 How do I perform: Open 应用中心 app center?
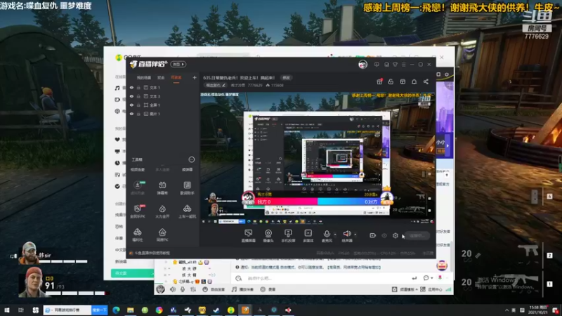pos(431,289)
